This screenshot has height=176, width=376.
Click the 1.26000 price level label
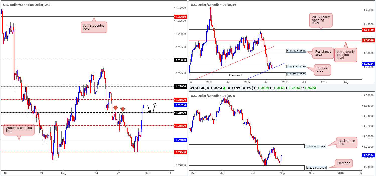point(180,113)
